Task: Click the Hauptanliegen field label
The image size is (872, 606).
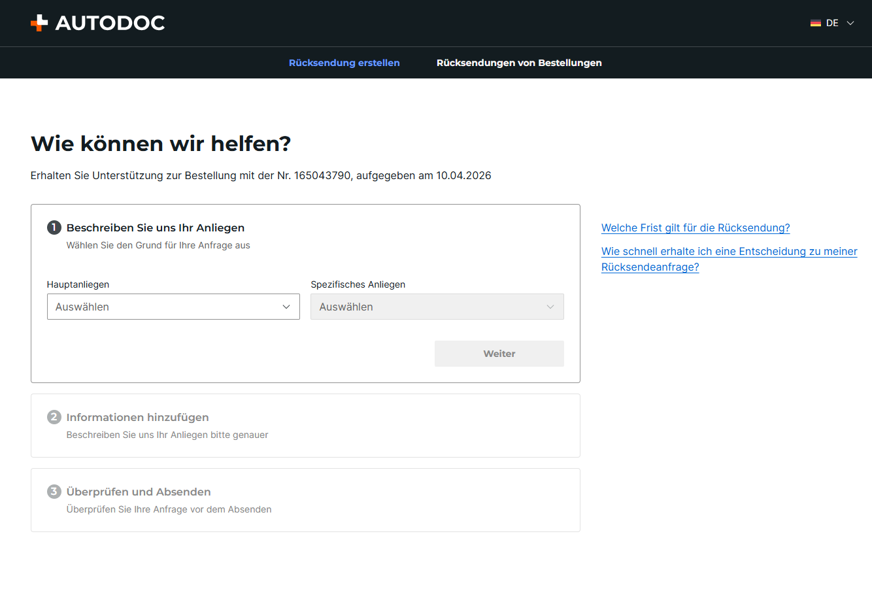Action: pos(78,284)
